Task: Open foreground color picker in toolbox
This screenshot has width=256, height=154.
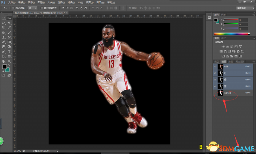Action: click(x=4, y=67)
